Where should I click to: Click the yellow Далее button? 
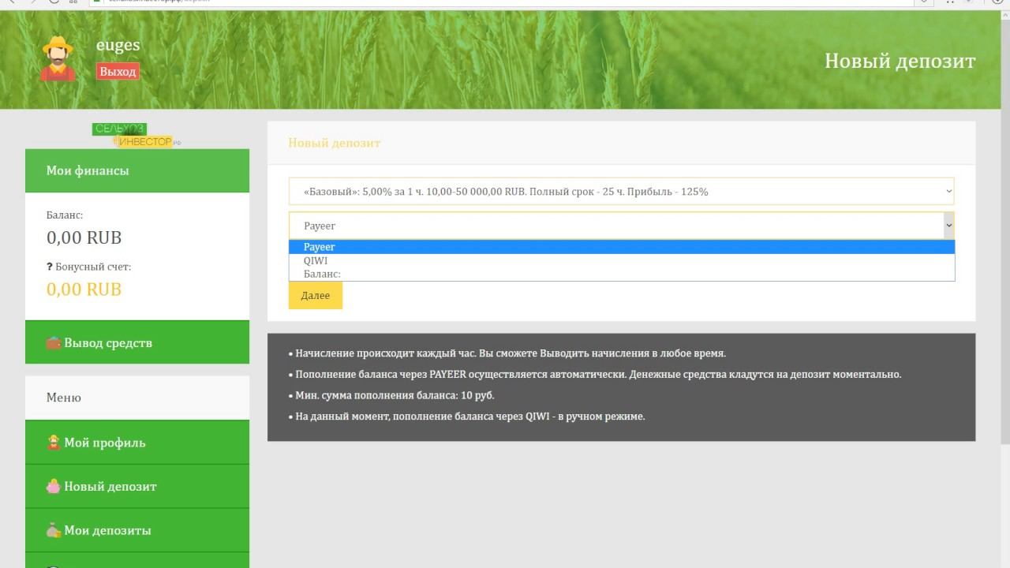coord(316,295)
